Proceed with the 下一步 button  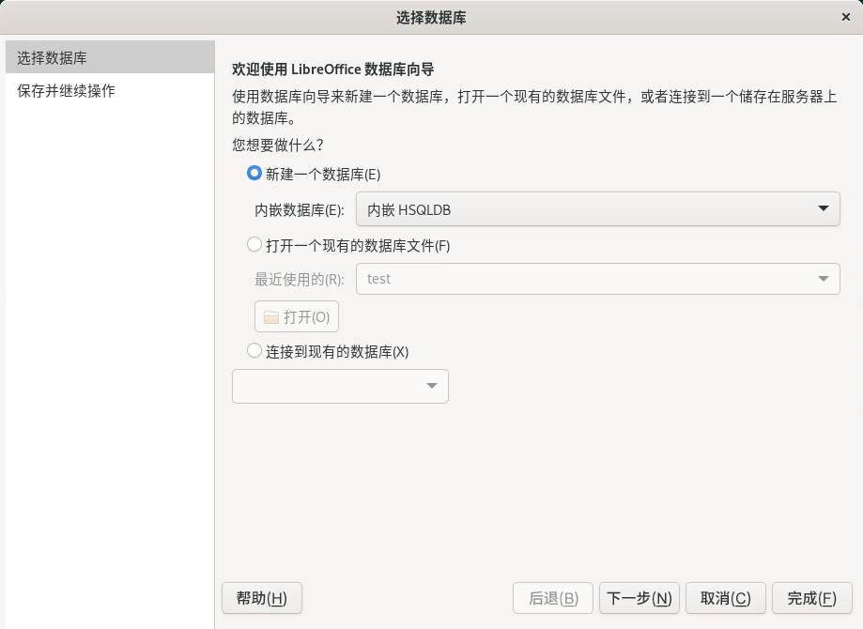[639, 598]
